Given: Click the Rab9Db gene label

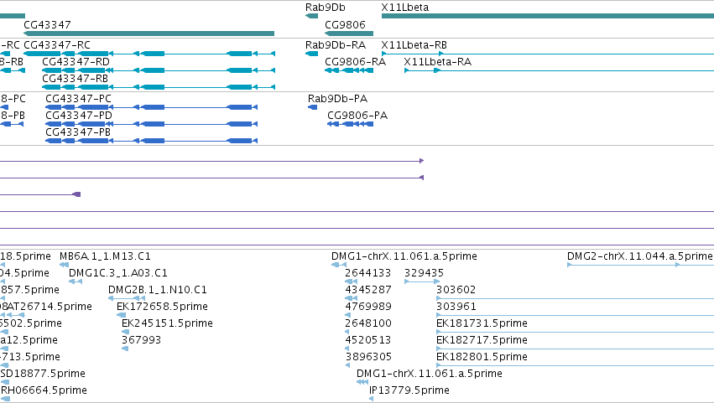Looking at the screenshot, I should [x=326, y=8].
